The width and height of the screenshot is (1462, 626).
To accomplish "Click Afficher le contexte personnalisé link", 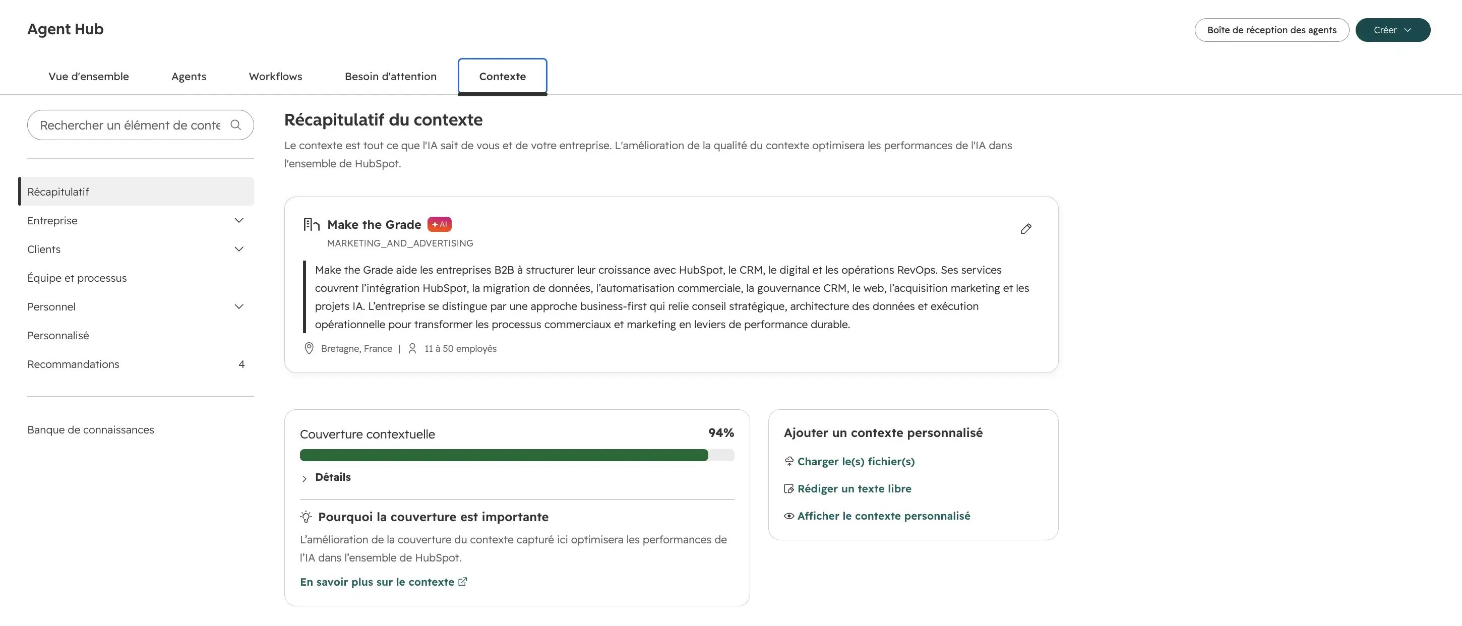I will pyautogui.click(x=884, y=516).
